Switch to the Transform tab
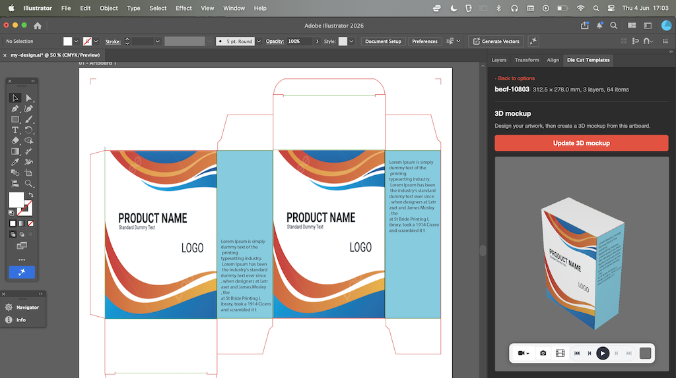This screenshot has width=676, height=378. pos(527,60)
